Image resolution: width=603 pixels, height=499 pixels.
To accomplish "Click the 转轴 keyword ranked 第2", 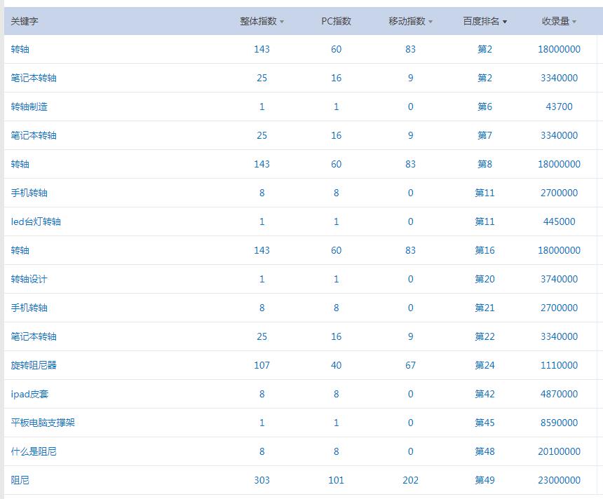I will pos(20,49).
